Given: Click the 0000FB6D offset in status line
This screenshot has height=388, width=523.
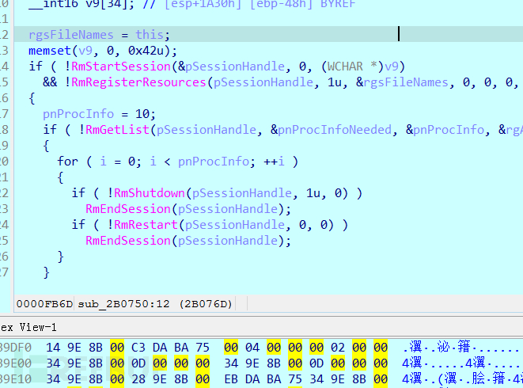Looking at the screenshot, I should point(44,304).
